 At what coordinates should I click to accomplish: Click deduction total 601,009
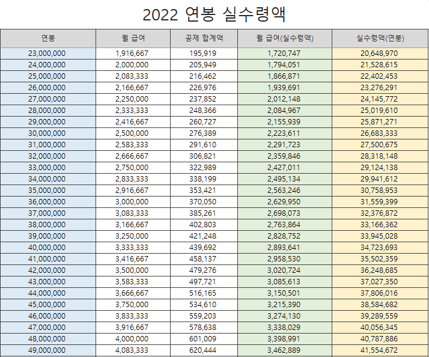click(x=202, y=339)
